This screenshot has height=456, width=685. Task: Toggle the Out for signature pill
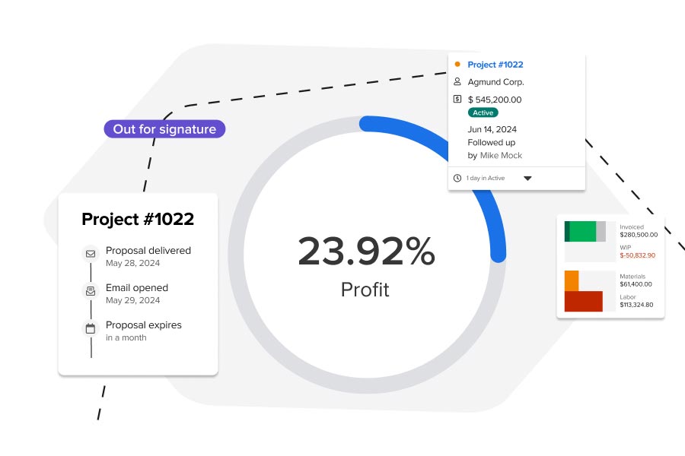164,128
